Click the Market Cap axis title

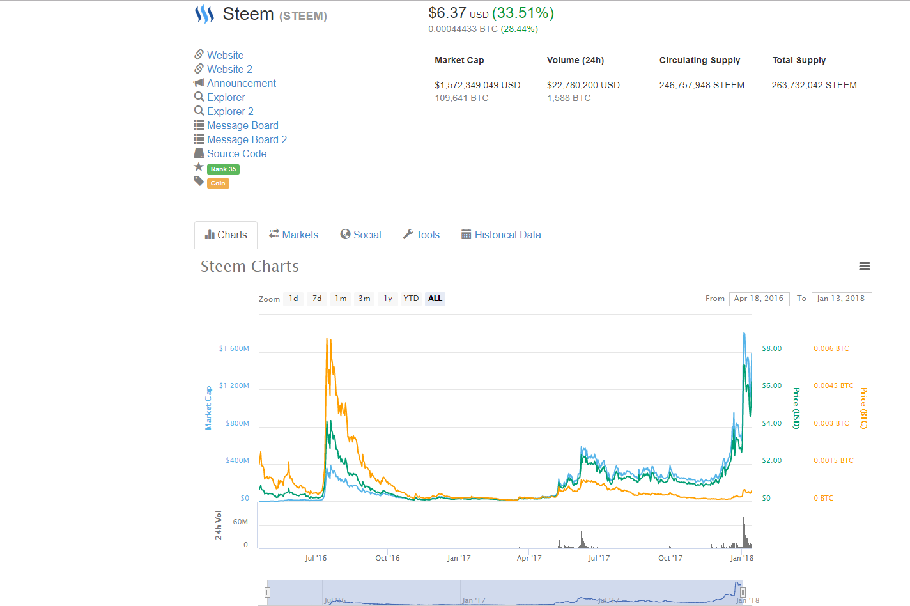click(x=208, y=408)
